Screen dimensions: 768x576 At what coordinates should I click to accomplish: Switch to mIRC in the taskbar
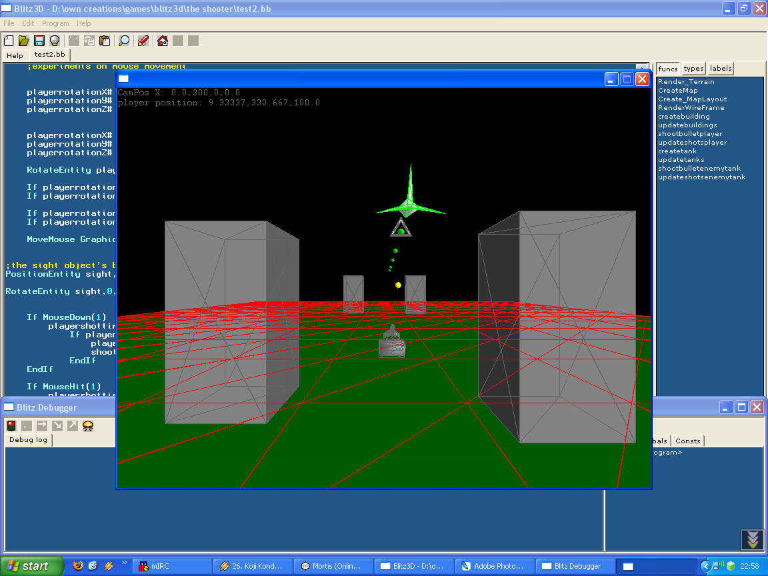[172, 566]
